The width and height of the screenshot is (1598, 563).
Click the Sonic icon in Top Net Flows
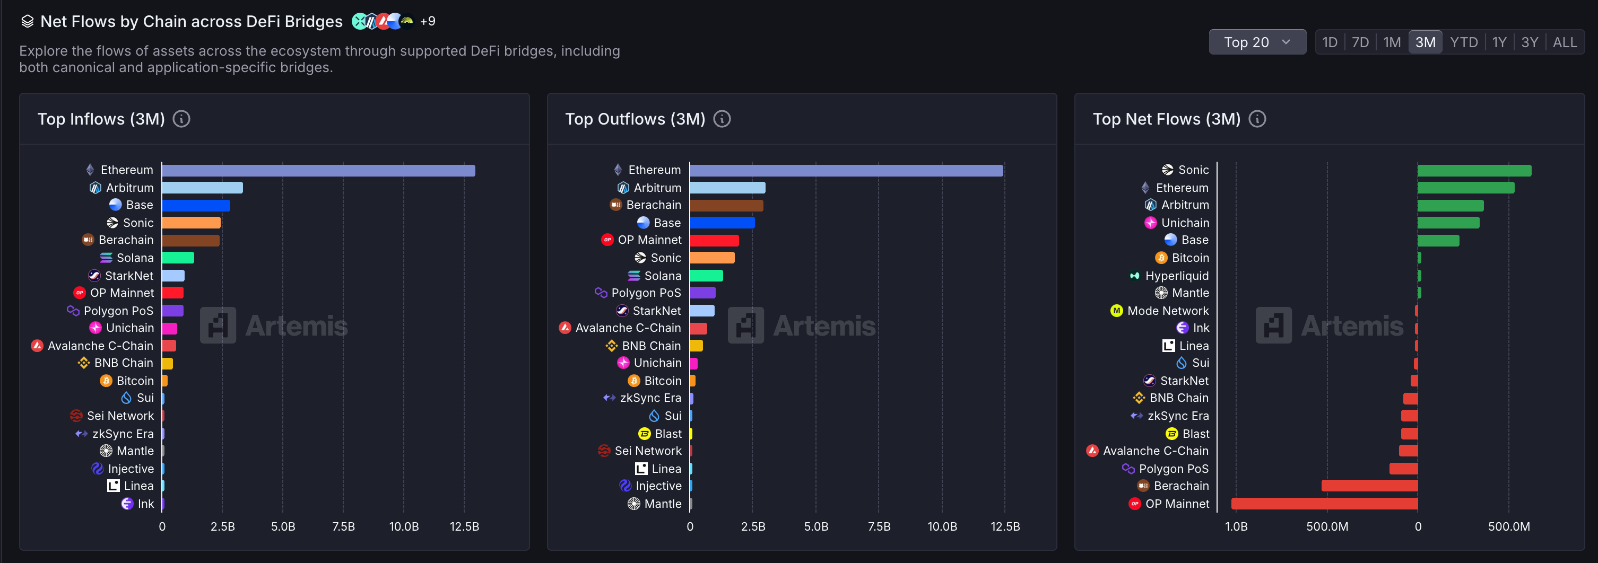click(1167, 170)
